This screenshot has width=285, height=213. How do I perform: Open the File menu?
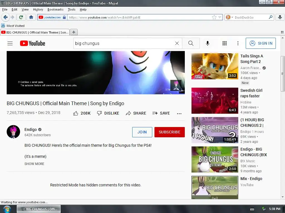point(5,9)
